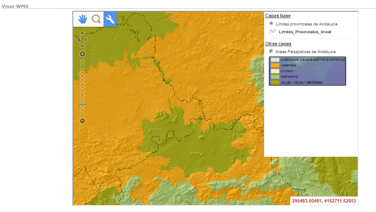Screen dimensions: 376x212
Task: Pan the map up with arrow
Action: click(x=82, y=33)
